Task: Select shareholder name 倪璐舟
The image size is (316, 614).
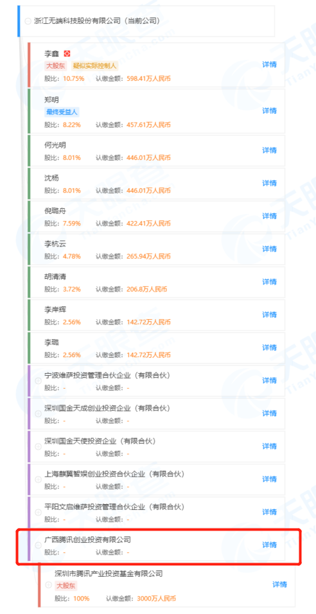Action: pyautogui.click(x=55, y=211)
